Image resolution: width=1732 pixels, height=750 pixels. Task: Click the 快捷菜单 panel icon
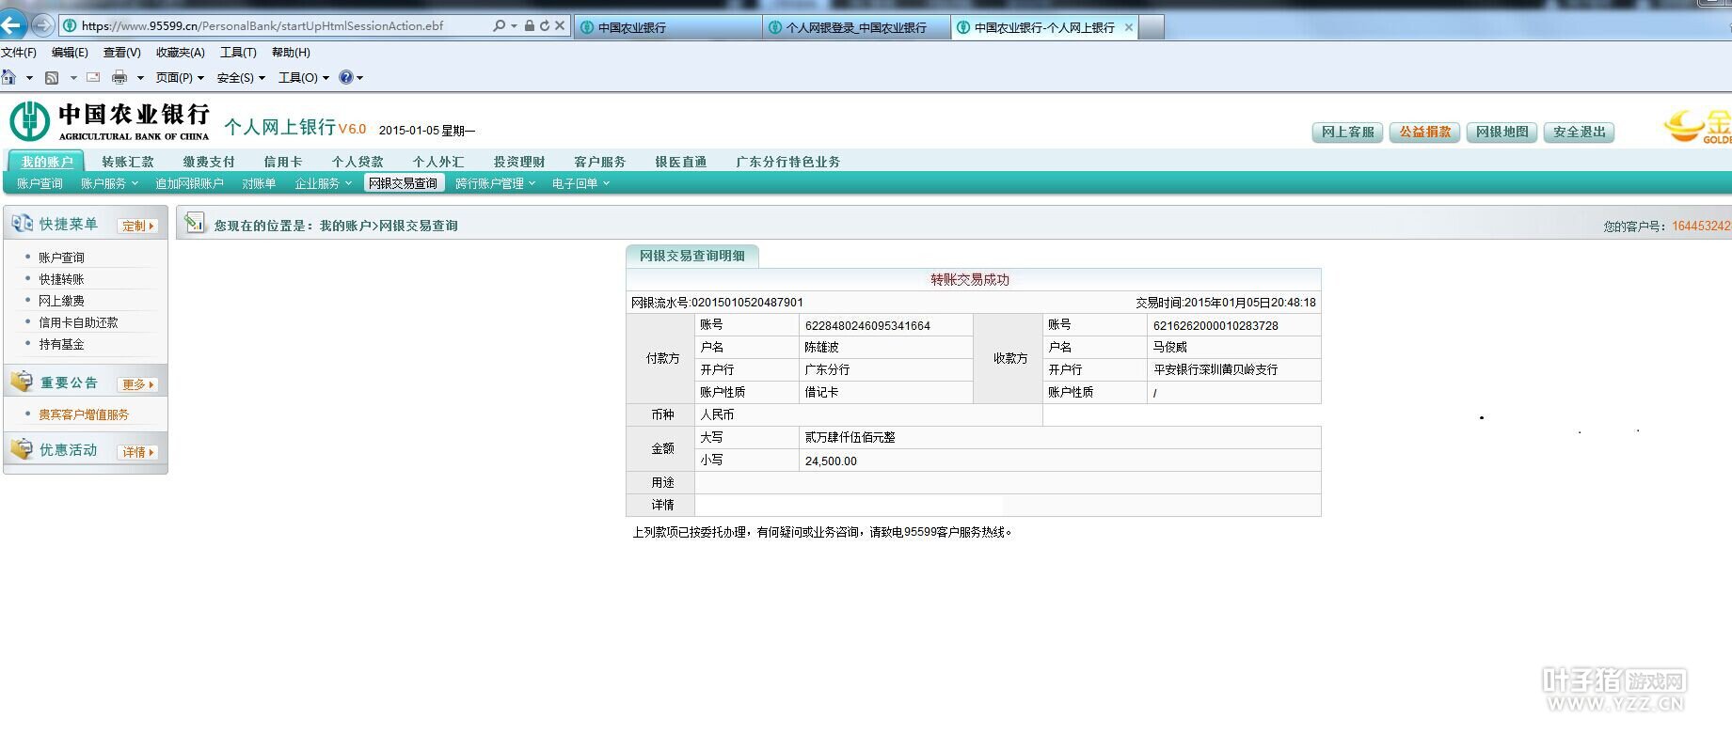pyautogui.click(x=22, y=224)
